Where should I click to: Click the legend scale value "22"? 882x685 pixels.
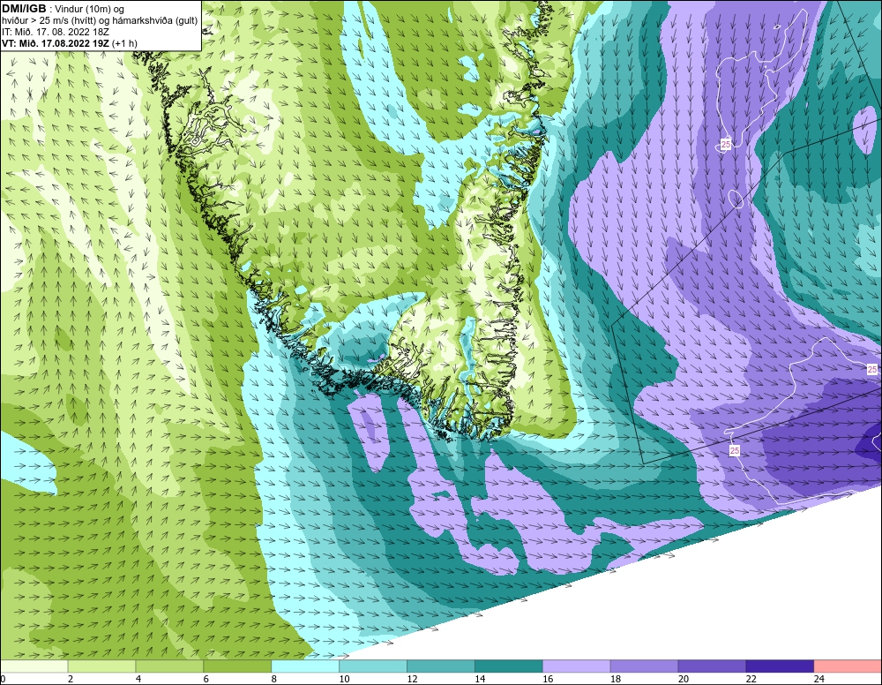(751, 679)
